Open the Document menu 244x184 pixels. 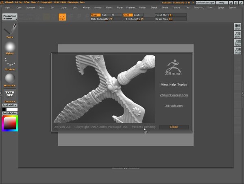point(30,7)
